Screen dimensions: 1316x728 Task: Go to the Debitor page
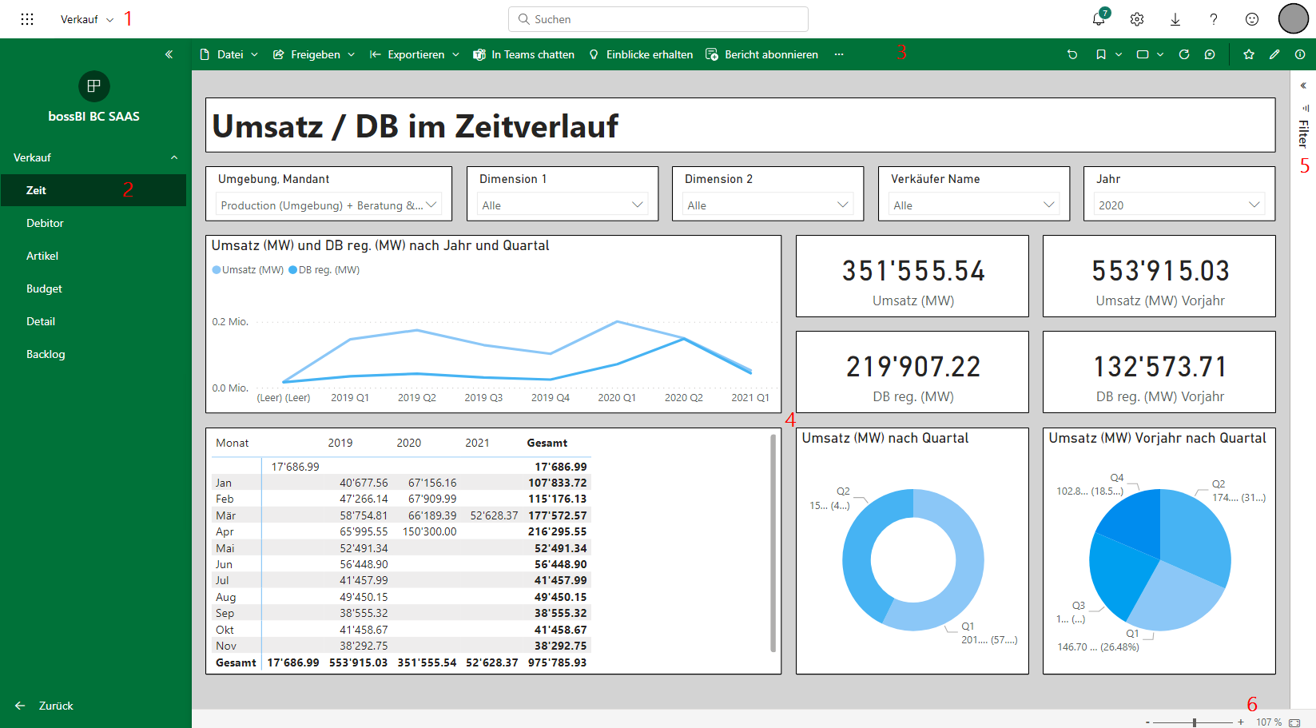click(x=45, y=223)
